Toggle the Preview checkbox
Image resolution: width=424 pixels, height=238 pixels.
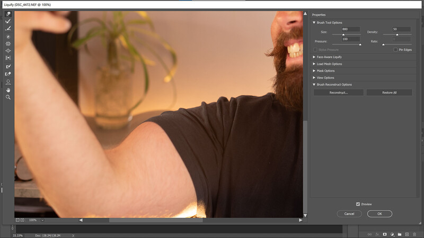click(x=358, y=204)
